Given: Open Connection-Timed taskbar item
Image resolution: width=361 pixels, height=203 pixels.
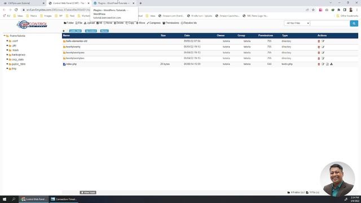Looking at the screenshot, I should pos(64,199).
